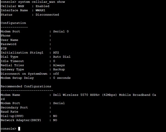This screenshot has width=166, height=132.
Task: Click the blinking cursor at console prompt
Action: [19, 129]
